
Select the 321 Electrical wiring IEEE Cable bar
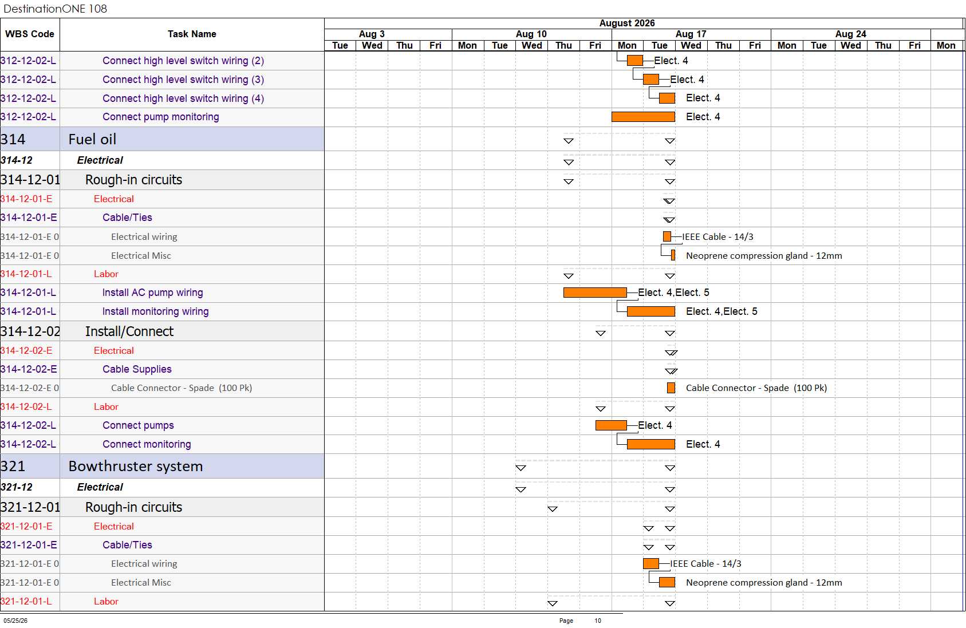(x=651, y=564)
